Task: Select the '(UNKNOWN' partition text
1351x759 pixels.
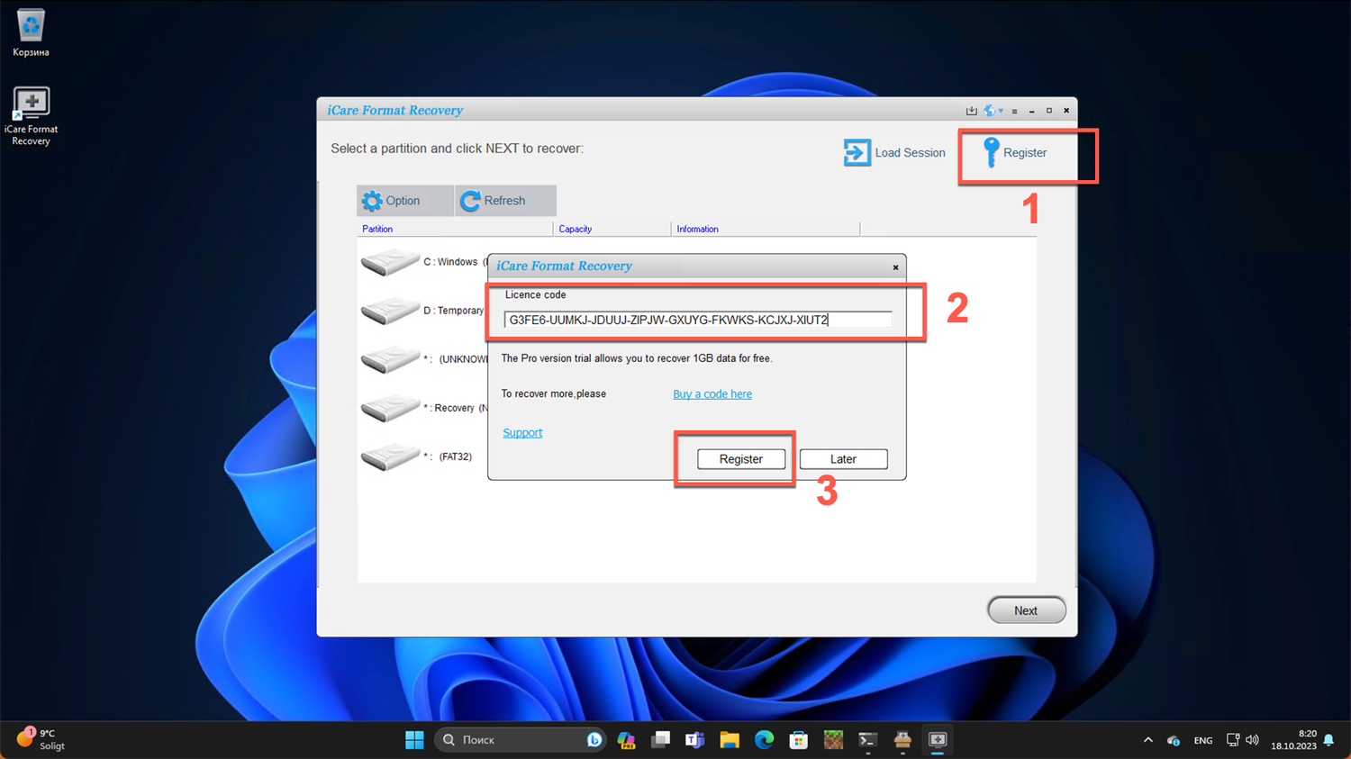Action: [x=464, y=359]
